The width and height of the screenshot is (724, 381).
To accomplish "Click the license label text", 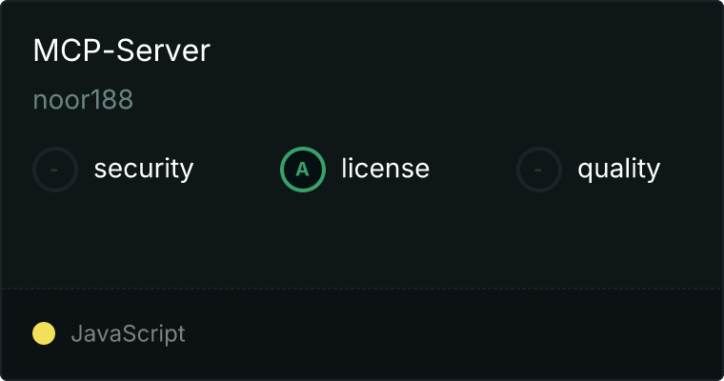I will 386,168.
